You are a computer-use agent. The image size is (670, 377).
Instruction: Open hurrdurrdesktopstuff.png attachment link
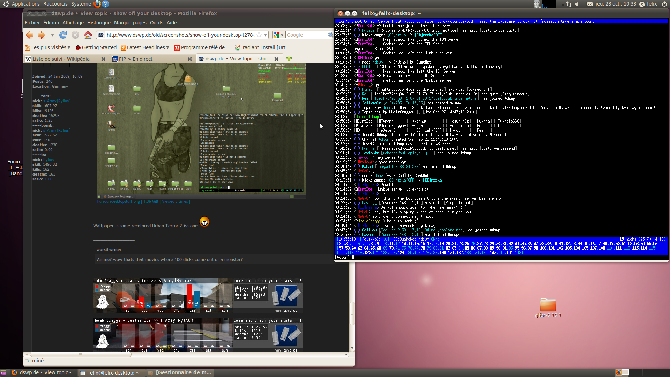[118, 202]
